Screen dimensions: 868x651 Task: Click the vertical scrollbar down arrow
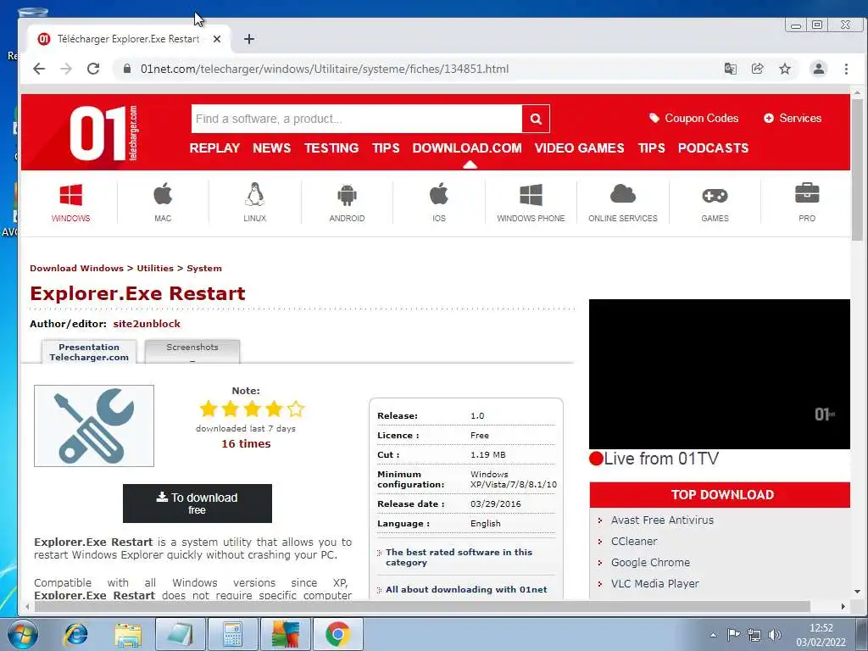857,592
